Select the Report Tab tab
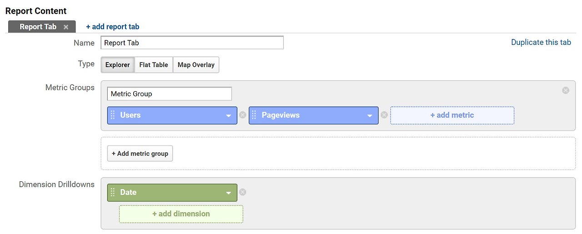582x234 pixels. [38, 27]
